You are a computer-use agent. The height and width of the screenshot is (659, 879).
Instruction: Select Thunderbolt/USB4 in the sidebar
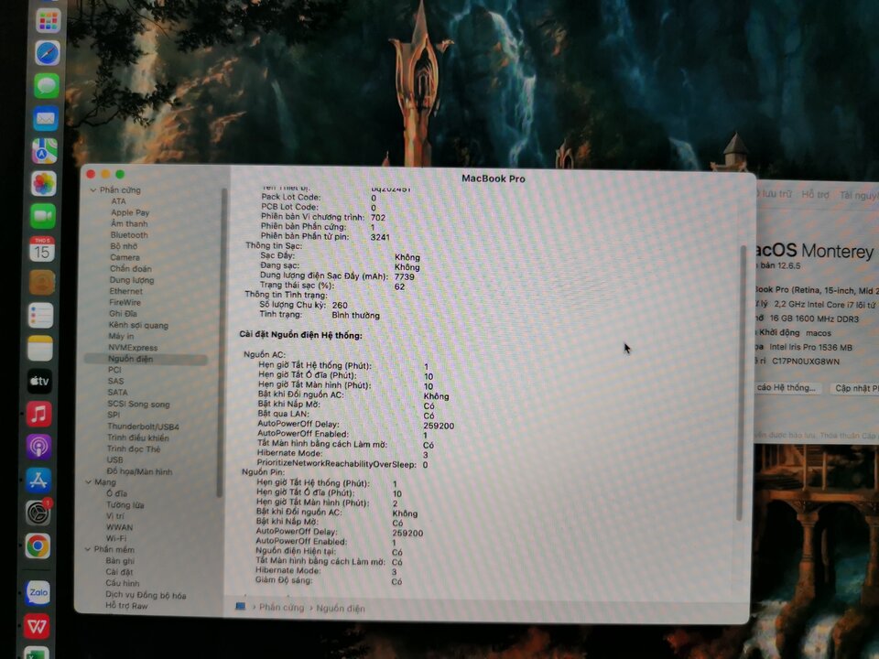tap(143, 427)
